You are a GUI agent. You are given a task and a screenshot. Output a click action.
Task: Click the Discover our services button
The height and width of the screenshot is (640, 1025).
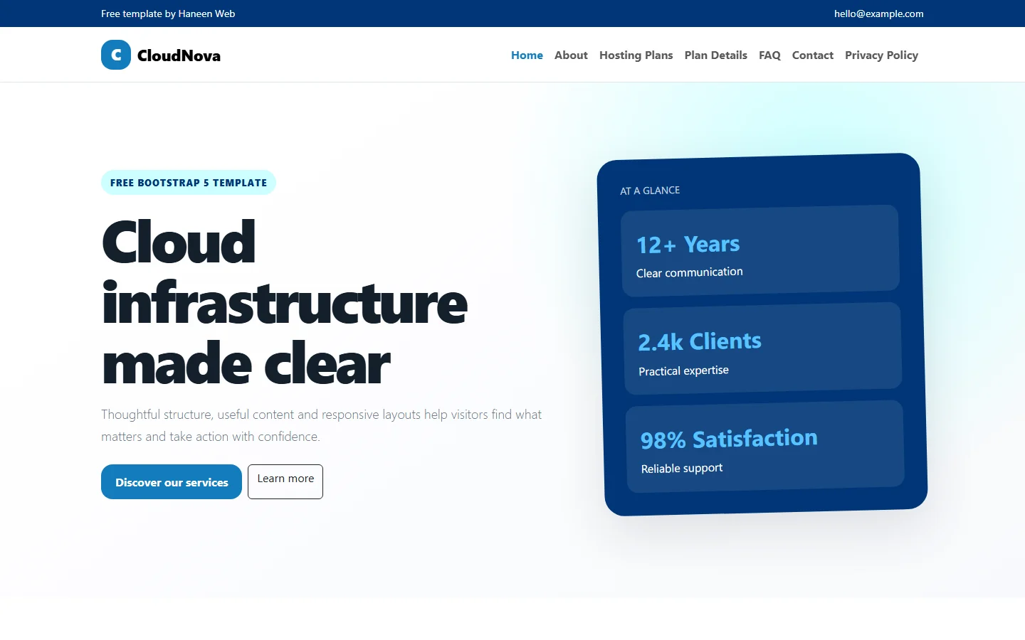click(x=172, y=482)
